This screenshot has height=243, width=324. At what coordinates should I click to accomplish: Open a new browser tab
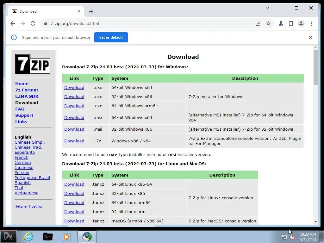pos(91,11)
